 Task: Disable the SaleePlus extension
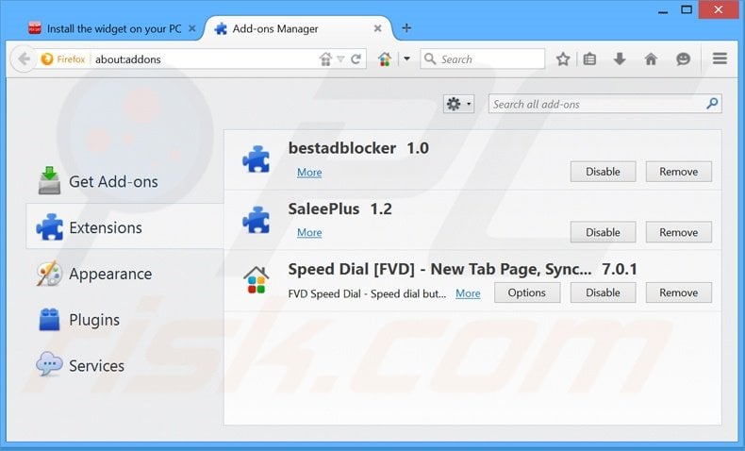click(603, 232)
